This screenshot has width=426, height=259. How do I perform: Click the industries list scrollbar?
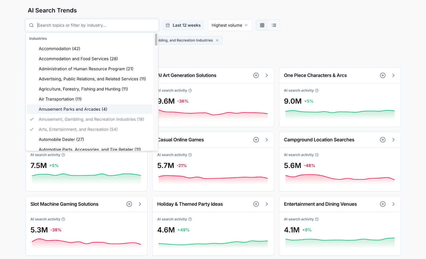[x=155, y=40]
